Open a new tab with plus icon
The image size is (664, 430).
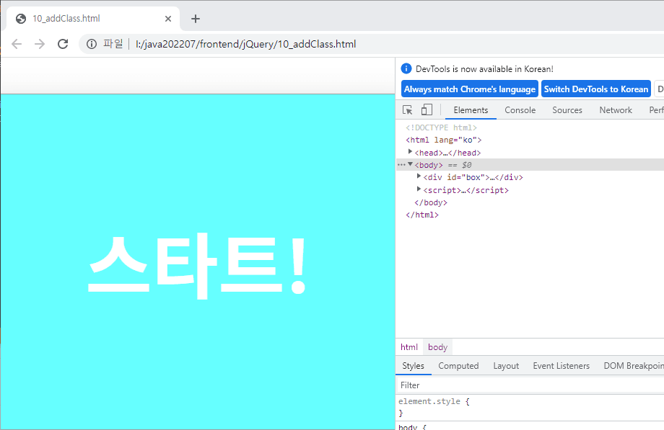[195, 19]
